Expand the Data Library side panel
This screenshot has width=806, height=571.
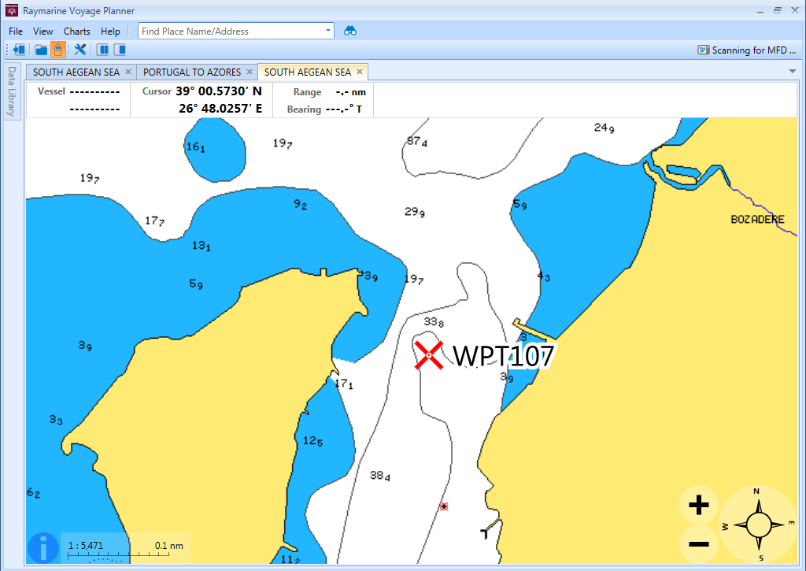(12, 91)
